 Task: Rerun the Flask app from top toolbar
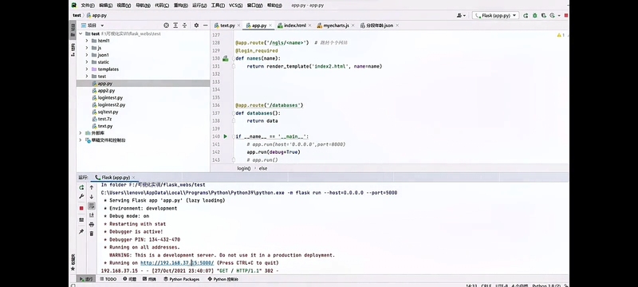pos(526,15)
